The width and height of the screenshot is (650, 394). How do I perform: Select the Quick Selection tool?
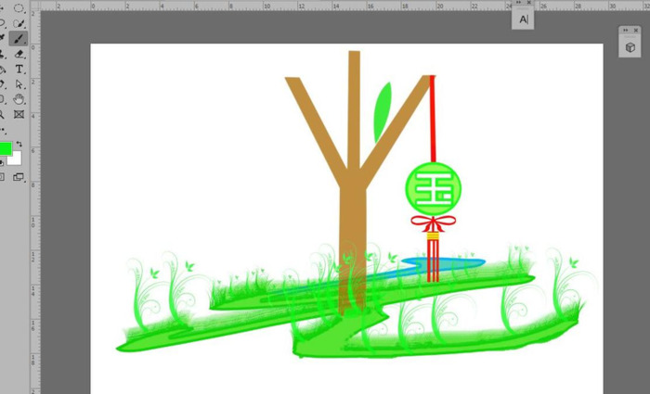(18, 23)
